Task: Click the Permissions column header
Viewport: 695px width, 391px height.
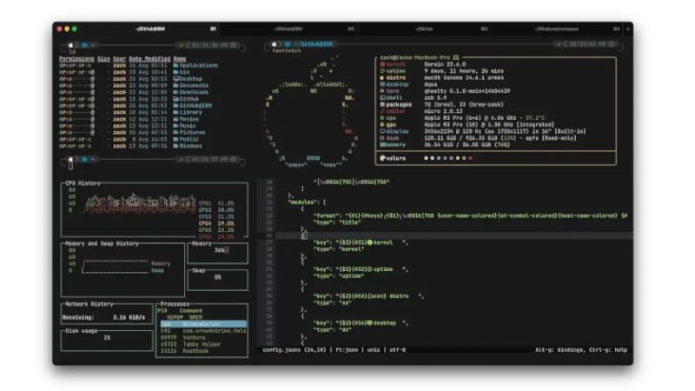Action: pyautogui.click(x=76, y=58)
